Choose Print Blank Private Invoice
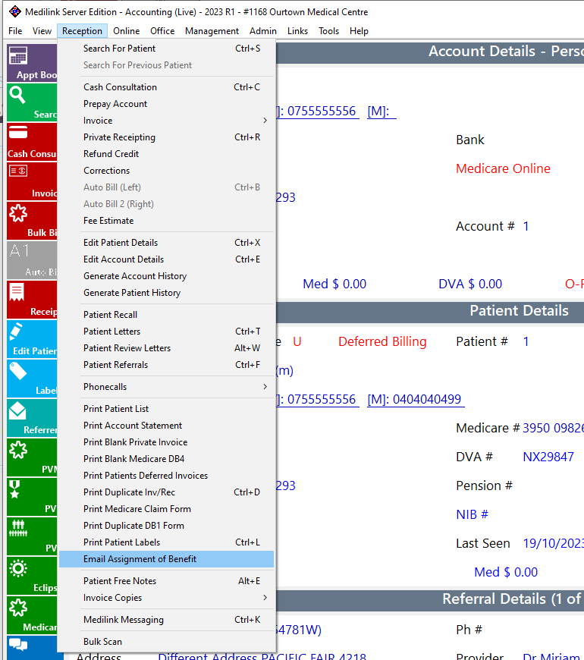 tap(167, 442)
